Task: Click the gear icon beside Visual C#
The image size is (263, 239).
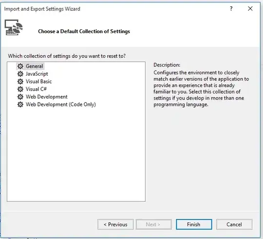Action: [20, 89]
